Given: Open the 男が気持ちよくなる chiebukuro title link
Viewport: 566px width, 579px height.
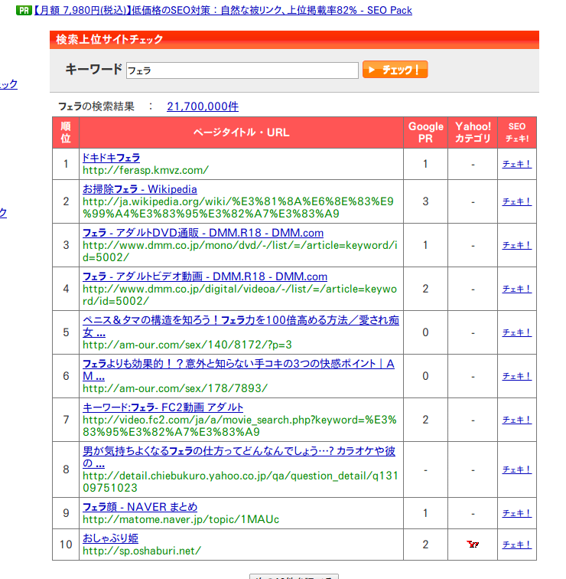Looking at the screenshot, I should [239, 456].
